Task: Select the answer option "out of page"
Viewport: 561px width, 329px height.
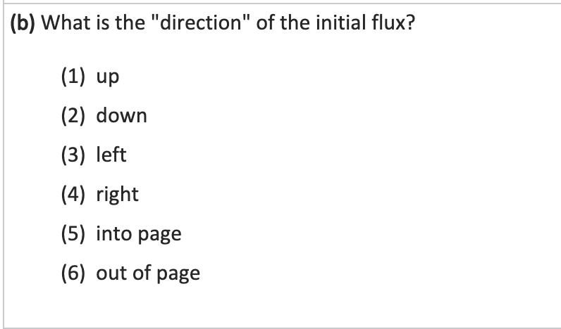Action: (148, 273)
